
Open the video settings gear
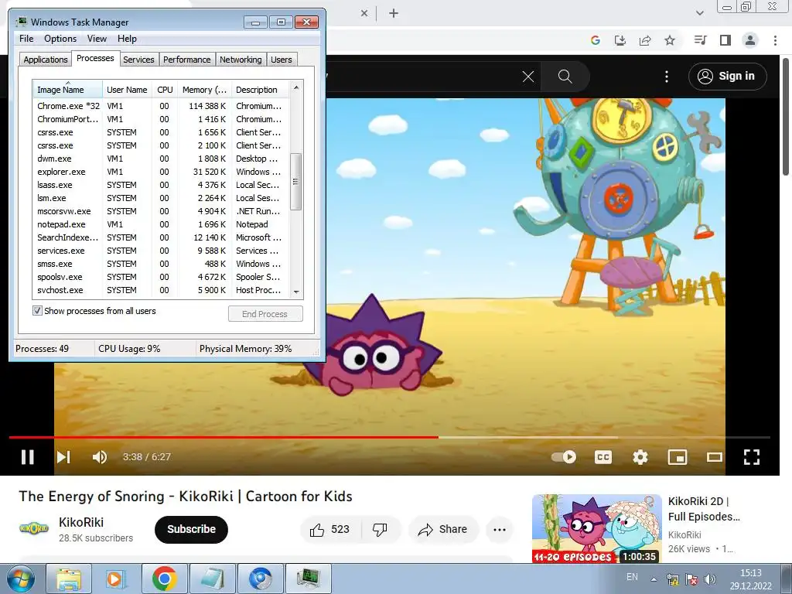tap(640, 456)
